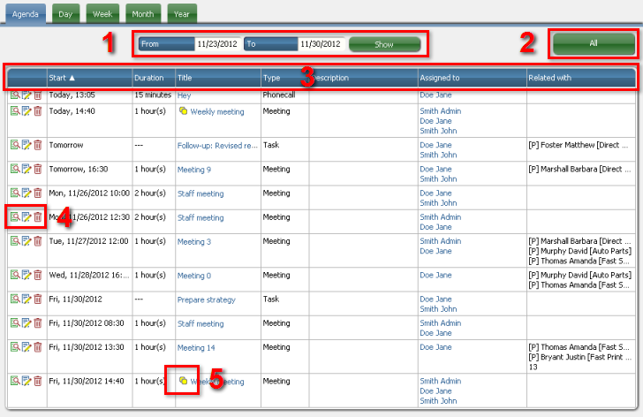View details of the Today 13:05 phonecall
The width and height of the screenshot is (643, 417).
click(16, 94)
